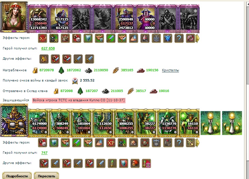This screenshot has width=249, height=179.
Task: Click the red XP effect icon in attacker effects
Action: click(43, 38)
